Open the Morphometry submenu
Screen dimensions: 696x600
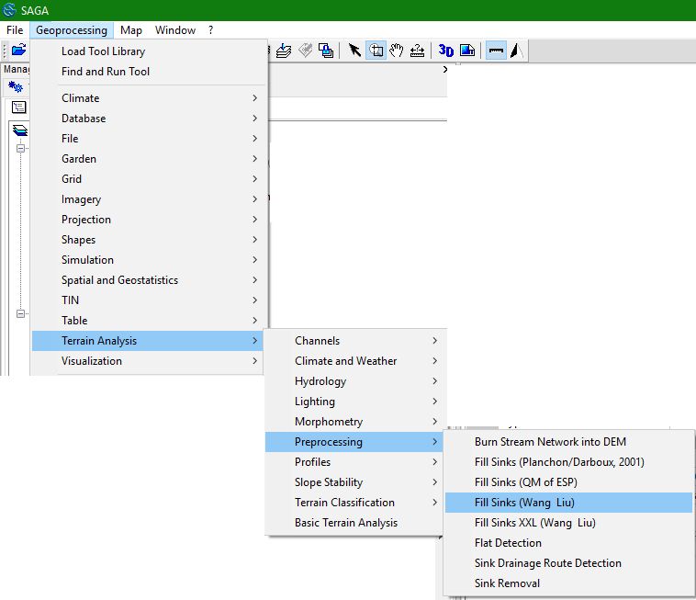355,422
